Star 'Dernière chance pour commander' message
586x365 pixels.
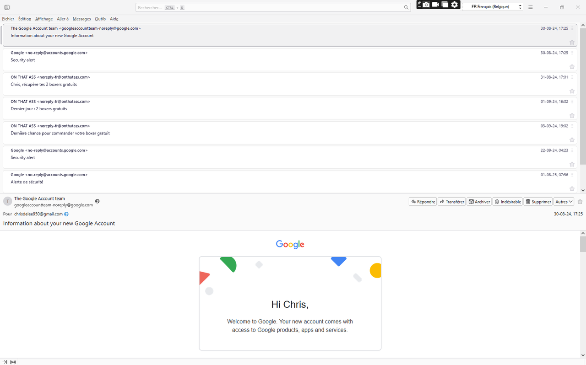tap(572, 140)
